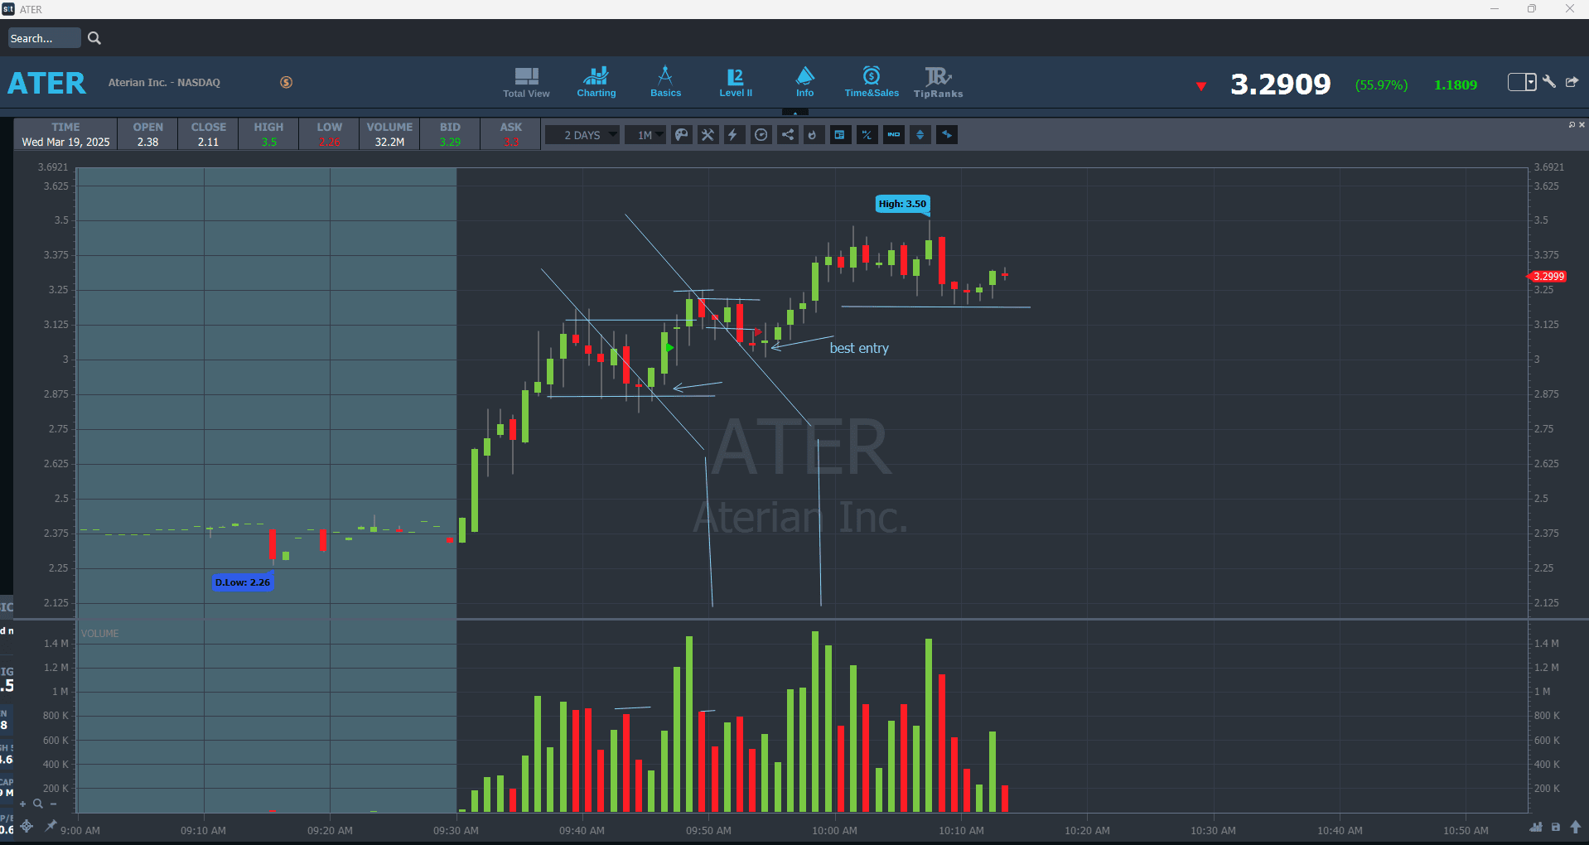Click the lightning bolt toolbar icon
Screen dimensions: 1589x845
point(734,134)
